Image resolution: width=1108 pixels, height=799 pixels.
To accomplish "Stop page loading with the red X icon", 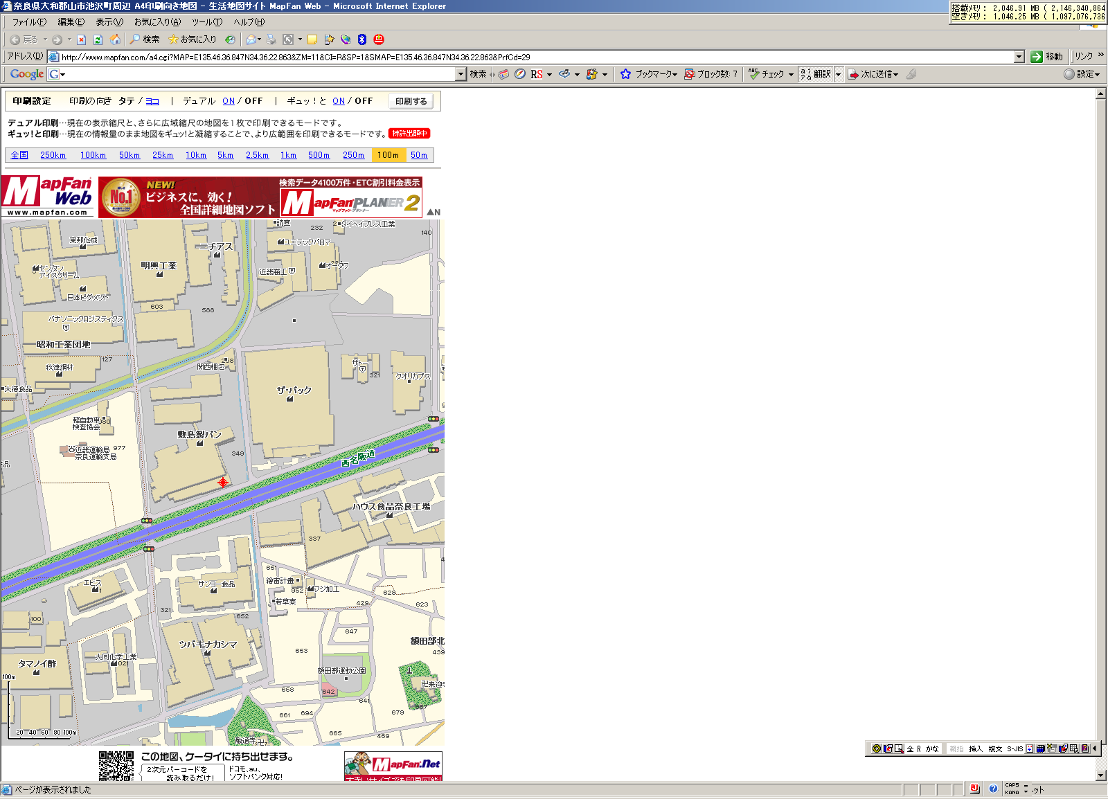I will (81, 39).
